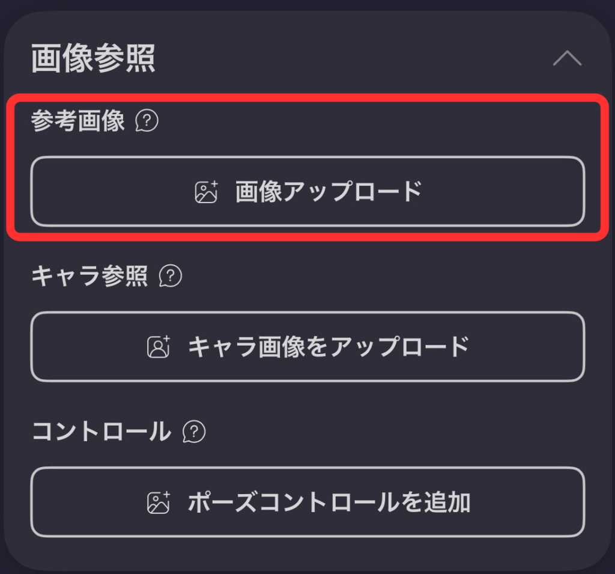Screen dimensions: 615x574
Task: Click image-plus icon in 画像アップロード button
Action: [207, 192]
